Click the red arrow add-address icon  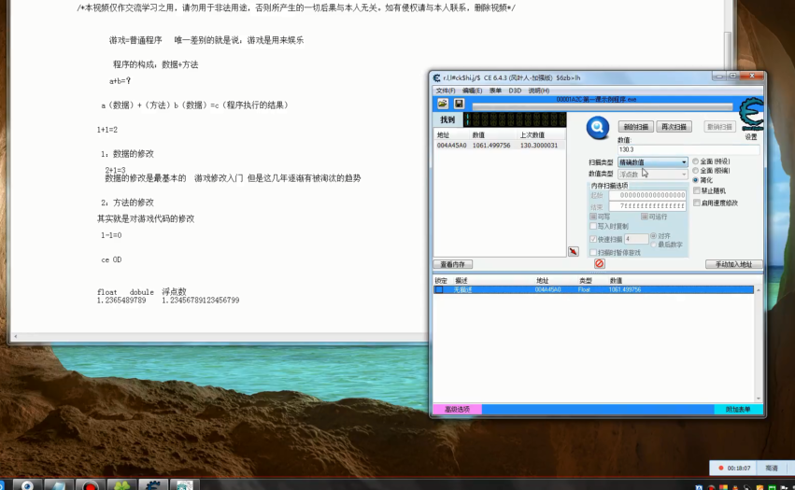[x=574, y=252]
